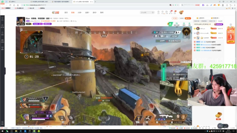Open WeChat from the taskbar
This screenshot has width=237, height=133.
click(x=7, y=131)
